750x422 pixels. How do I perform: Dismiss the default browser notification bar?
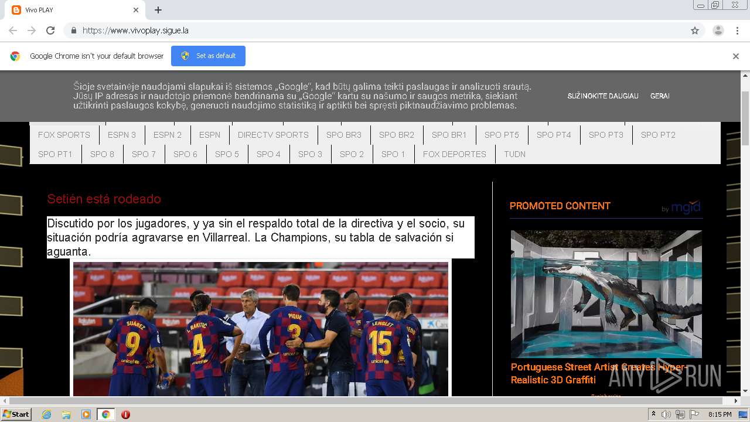tap(735, 56)
